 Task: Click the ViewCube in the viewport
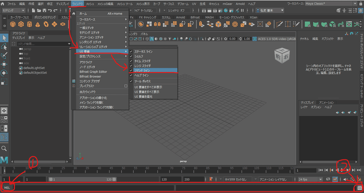[x=281, y=56]
